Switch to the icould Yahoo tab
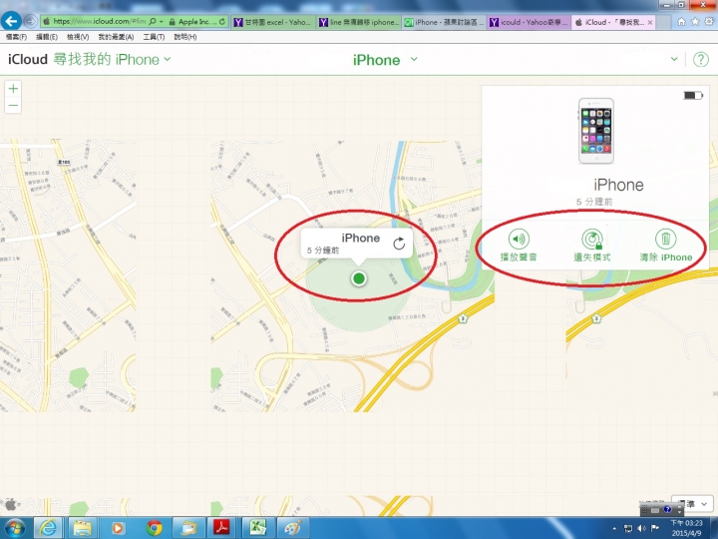This screenshot has height=539, width=718. (x=530, y=22)
